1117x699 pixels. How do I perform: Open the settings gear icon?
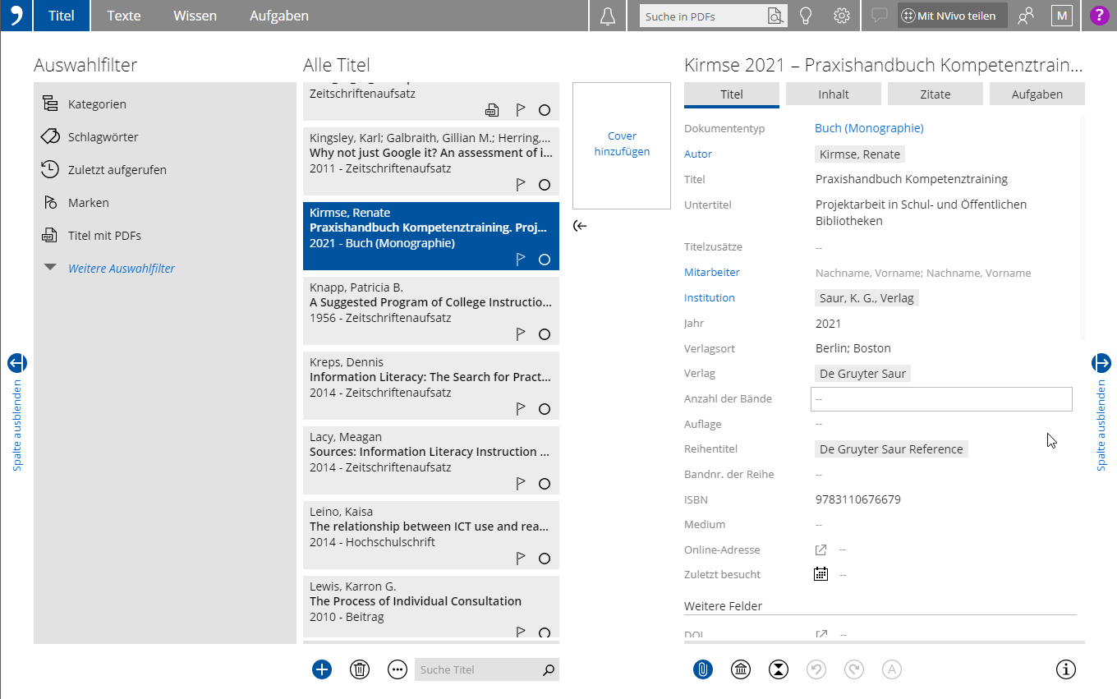click(841, 16)
